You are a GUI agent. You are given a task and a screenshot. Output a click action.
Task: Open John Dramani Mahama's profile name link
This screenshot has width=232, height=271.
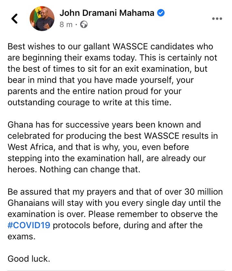coord(107,13)
